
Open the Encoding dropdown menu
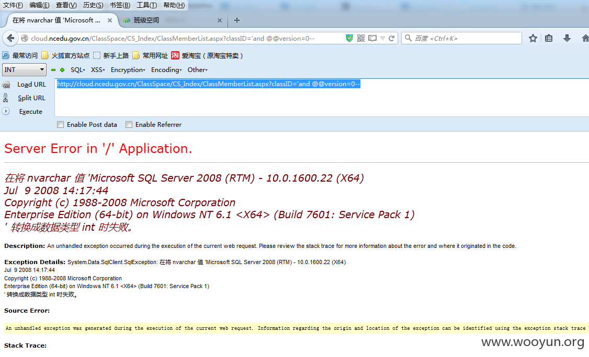coord(166,70)
